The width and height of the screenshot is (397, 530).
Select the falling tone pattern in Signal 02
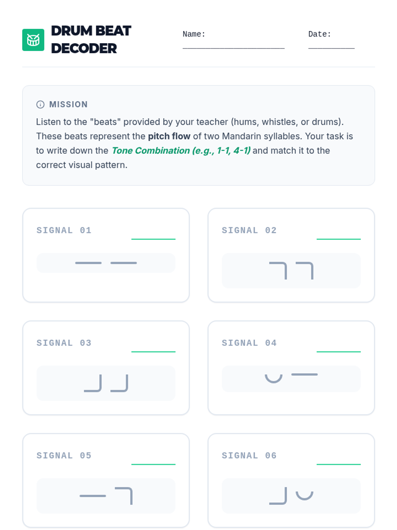click(291, 271)
